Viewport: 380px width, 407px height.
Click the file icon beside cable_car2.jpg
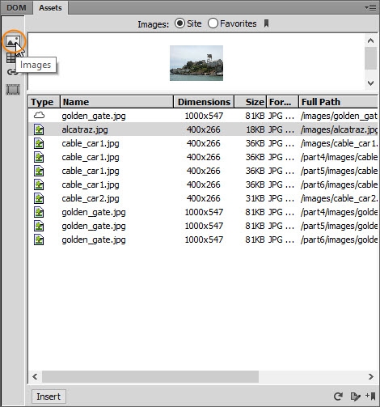click(39, 198)
